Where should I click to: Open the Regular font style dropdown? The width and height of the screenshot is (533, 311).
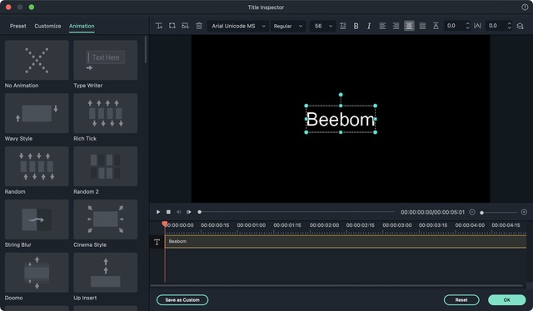pyautogui.click(x=288, y=26)
